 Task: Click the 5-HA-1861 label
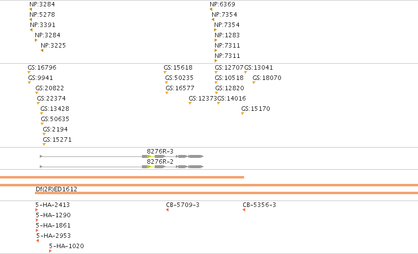(54, 225)
